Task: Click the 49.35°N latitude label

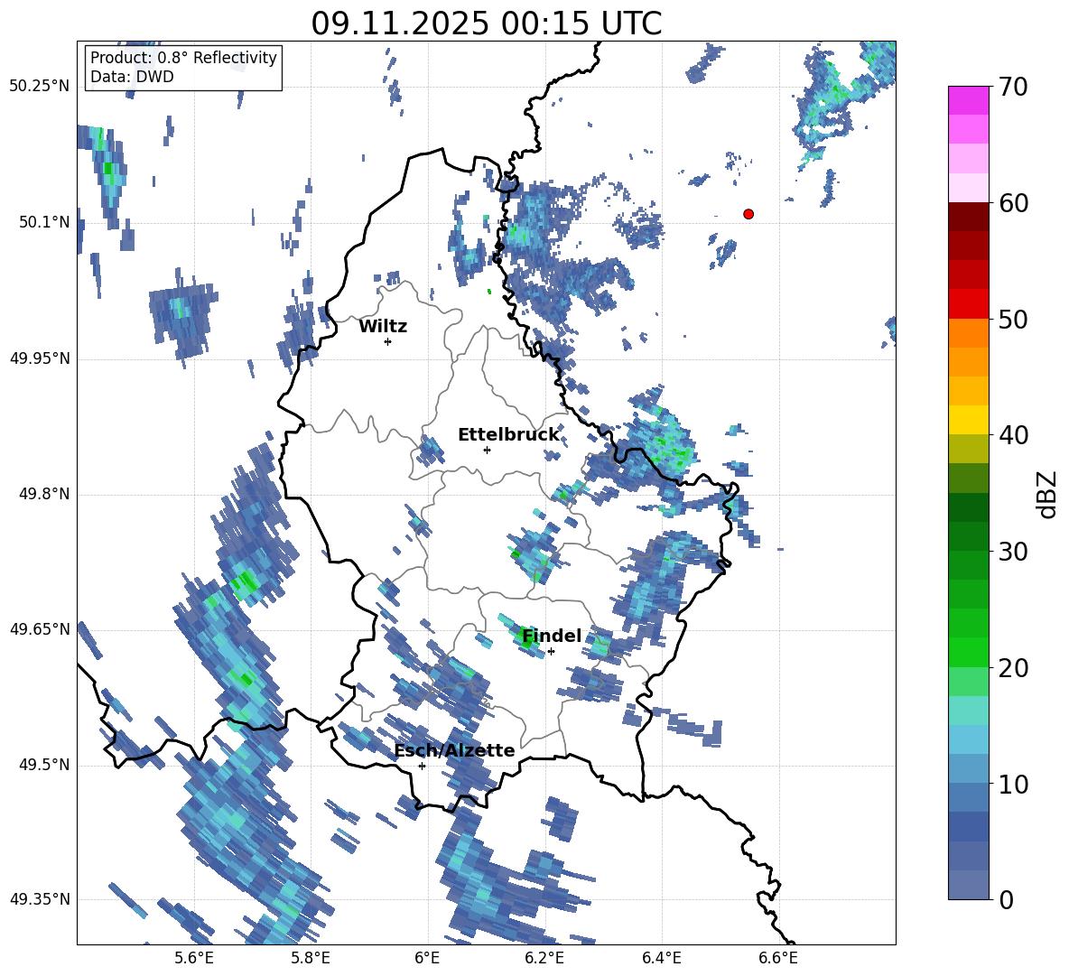Action: [40, 899]
